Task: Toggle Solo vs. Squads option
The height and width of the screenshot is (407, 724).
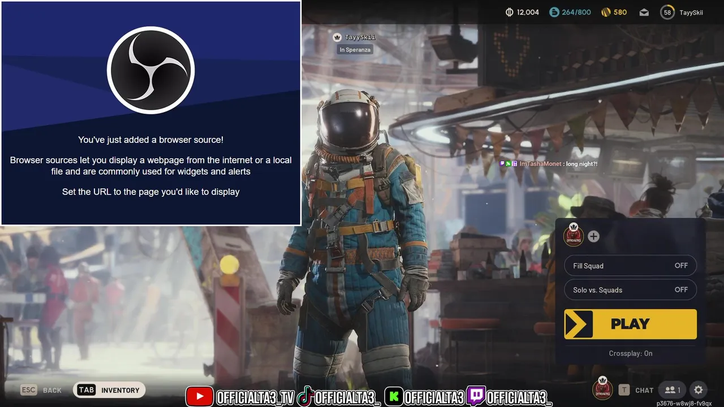Action: tap(630, 290)
